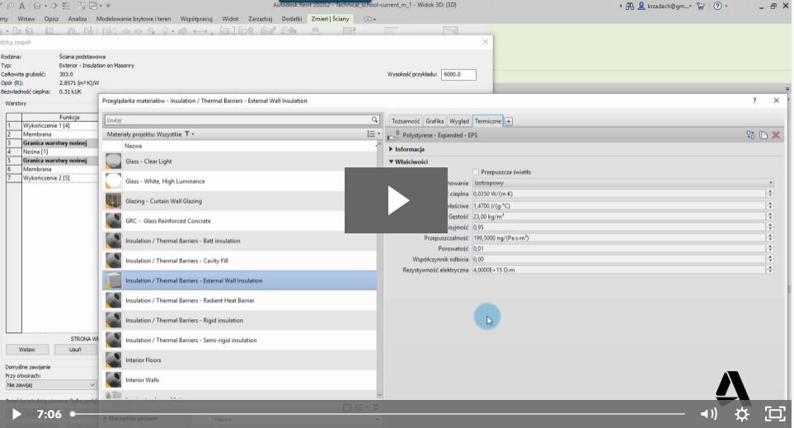Select Glazing - Curtain Wall Glazing material

239,201
